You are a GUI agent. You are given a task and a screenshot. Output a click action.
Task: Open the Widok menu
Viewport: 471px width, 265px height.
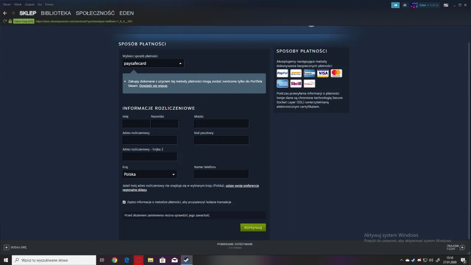[18, 4]
